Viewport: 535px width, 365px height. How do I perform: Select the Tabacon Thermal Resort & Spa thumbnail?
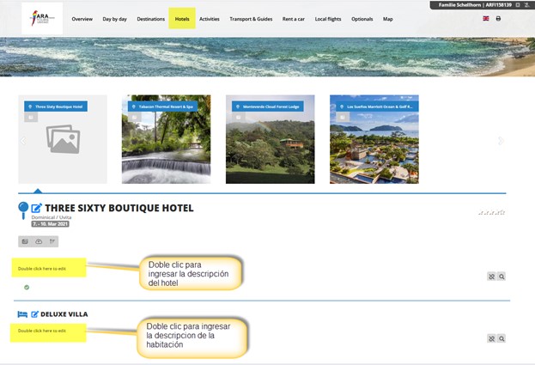(x=166, y=139)
